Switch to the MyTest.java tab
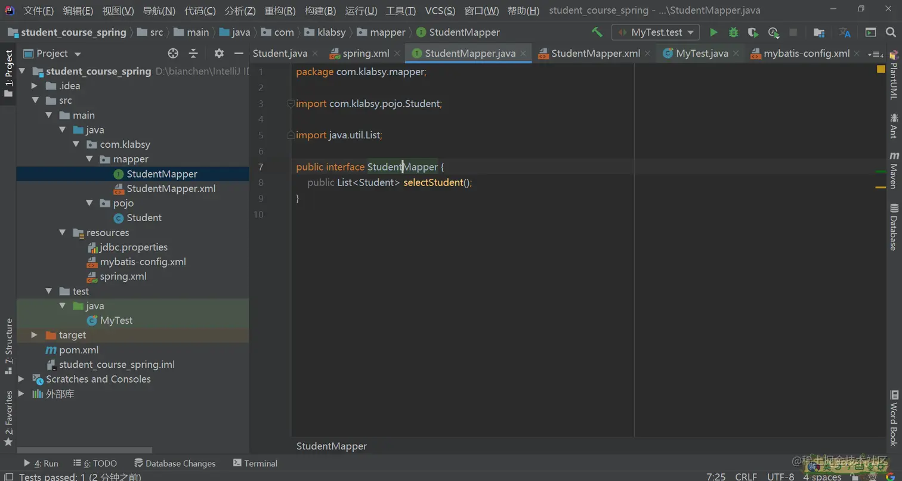 702,54
